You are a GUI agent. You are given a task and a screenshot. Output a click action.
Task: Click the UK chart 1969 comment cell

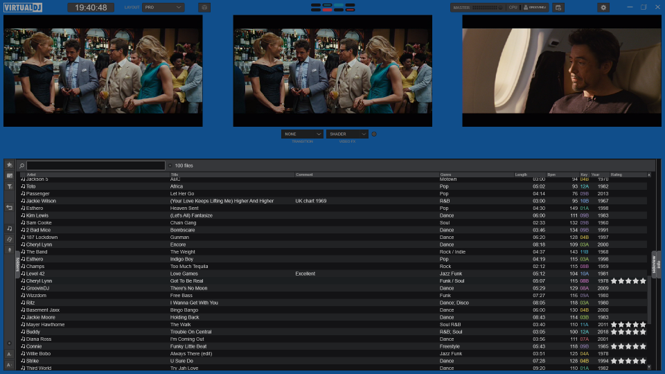pyautogui.click(x=311, y=201)
